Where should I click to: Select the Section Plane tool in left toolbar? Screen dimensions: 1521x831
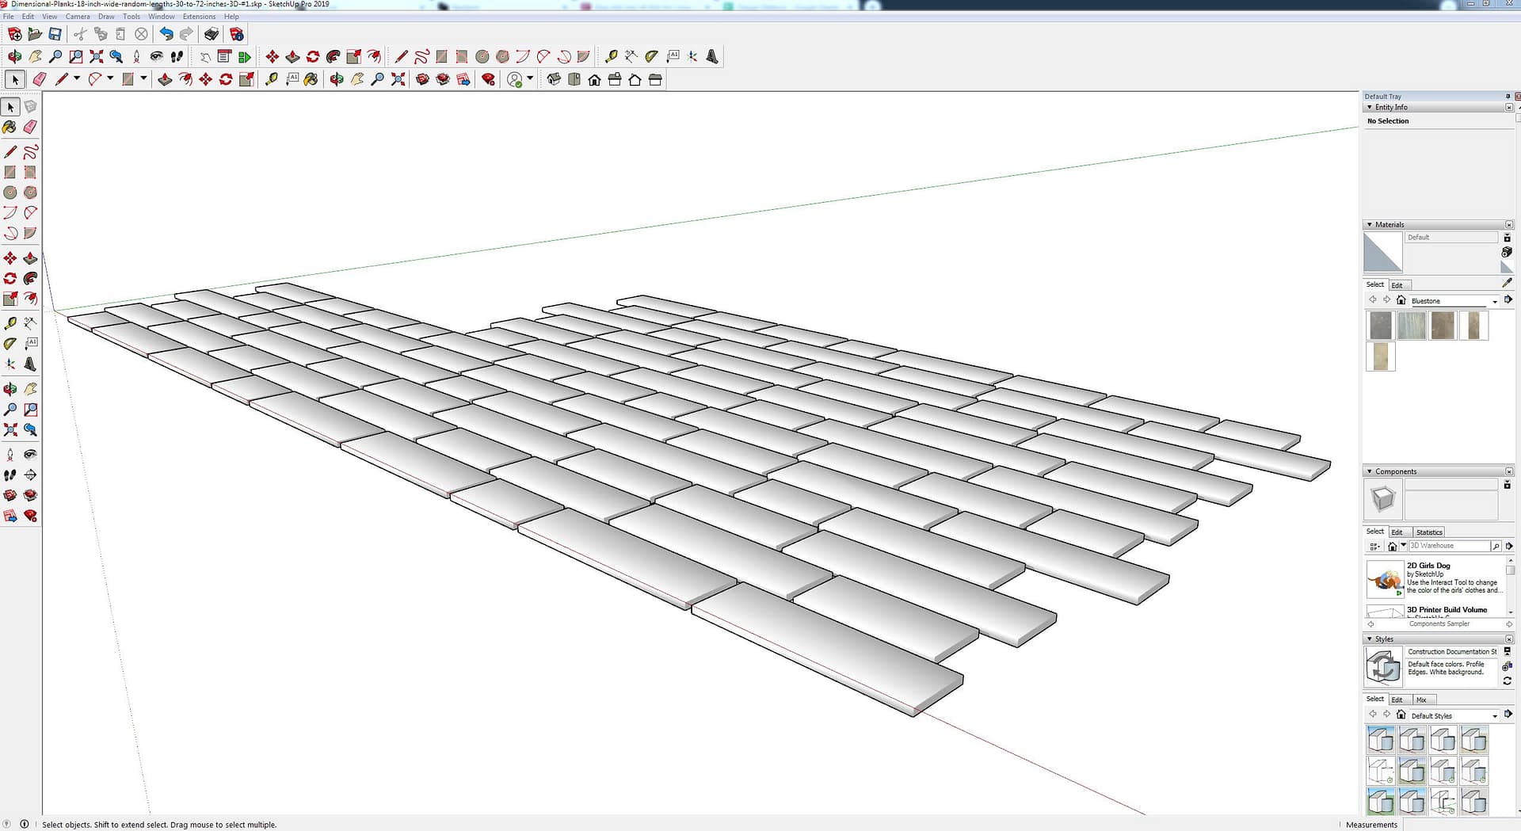(30, 475)
